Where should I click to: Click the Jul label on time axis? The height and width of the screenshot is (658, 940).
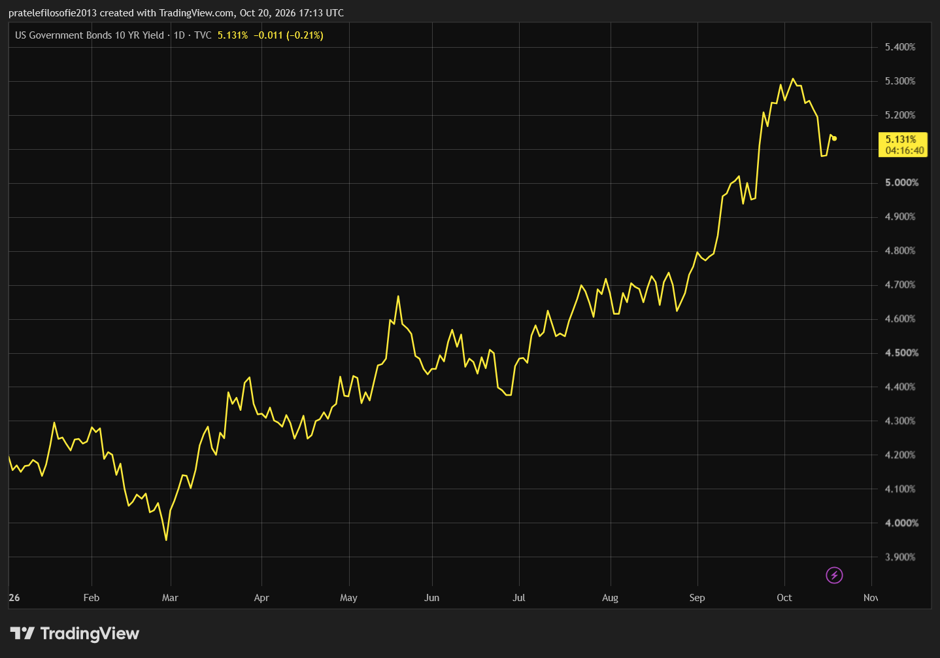pyautogui.click(x=518, y=597)
